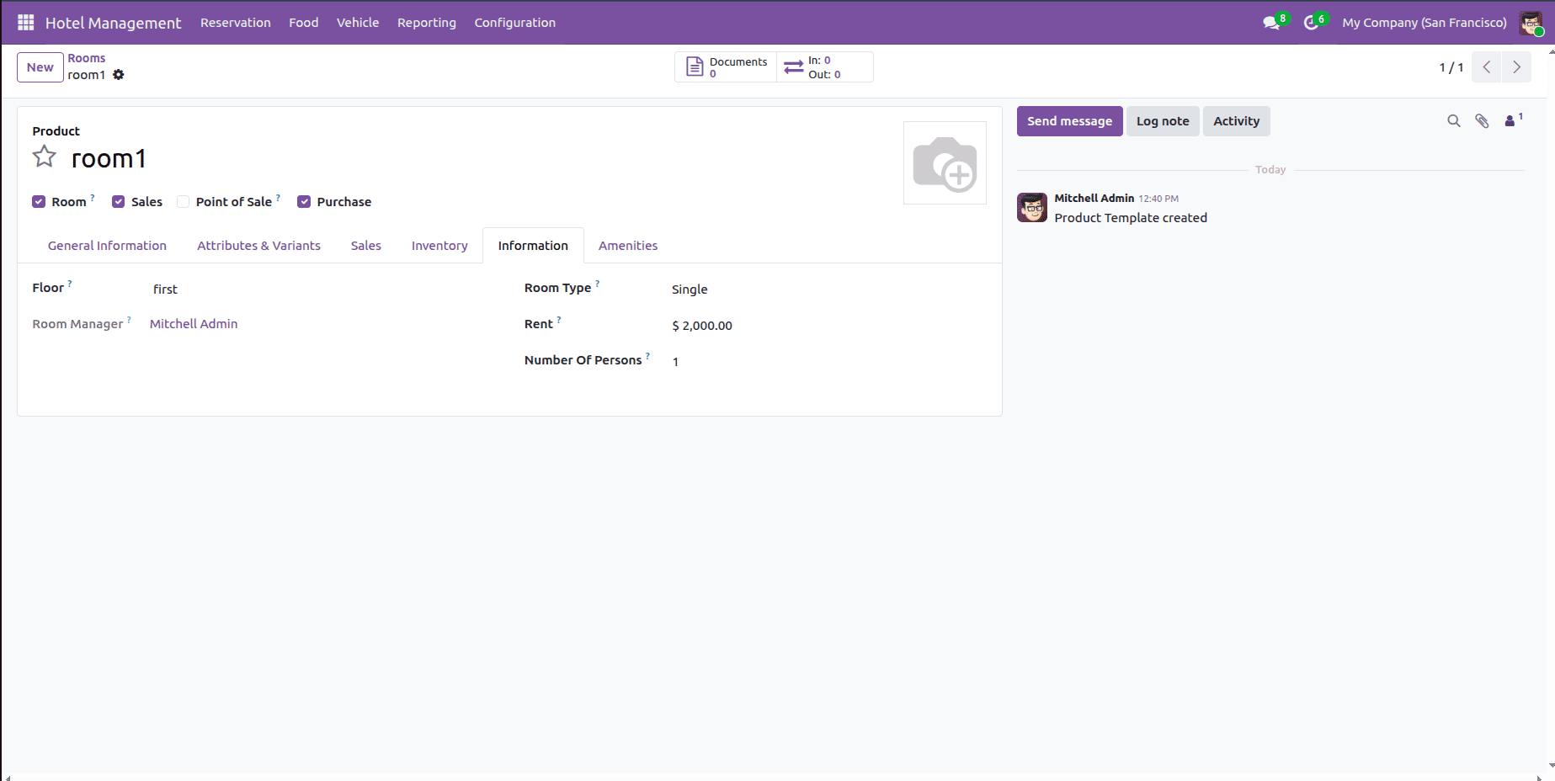Viewport: 1555px width, 781px height.
Task: Click the Activity button
Action: click(x=1236, y=121)
